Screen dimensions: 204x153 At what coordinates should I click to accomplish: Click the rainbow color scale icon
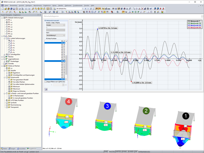tap(162, 12)
